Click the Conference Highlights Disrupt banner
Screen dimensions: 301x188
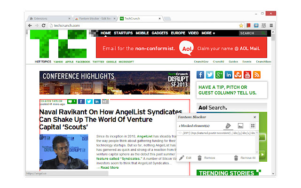point(115,83)
